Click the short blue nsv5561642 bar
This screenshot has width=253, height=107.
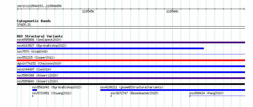point(35,90)
